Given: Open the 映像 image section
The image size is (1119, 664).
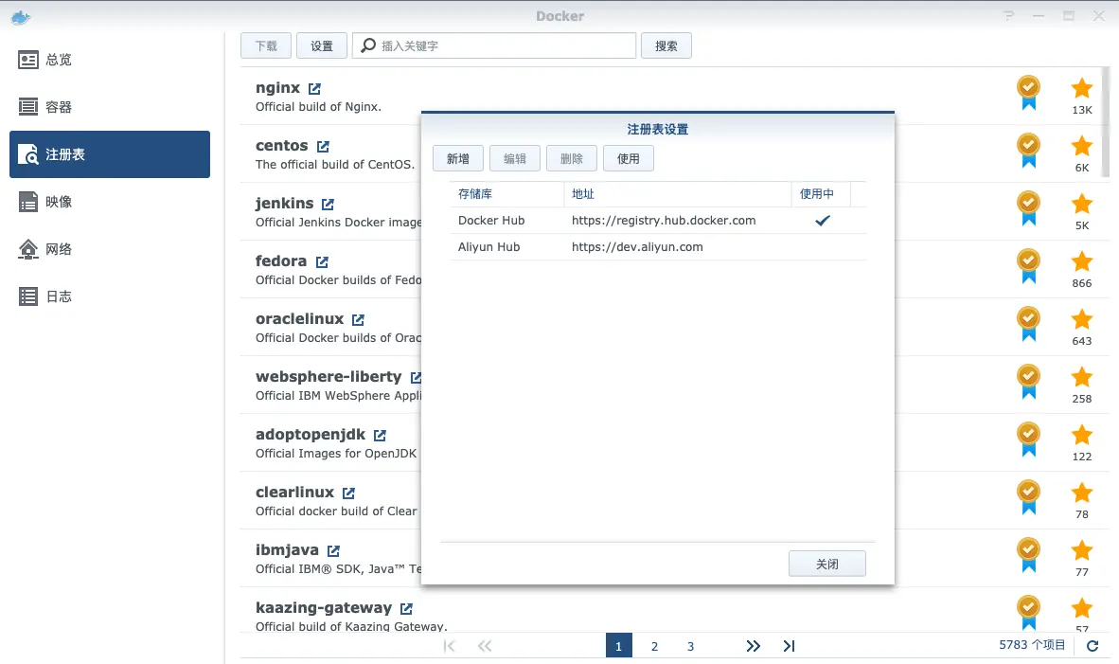Looking at the screenshot, I should tap(109, 202).
